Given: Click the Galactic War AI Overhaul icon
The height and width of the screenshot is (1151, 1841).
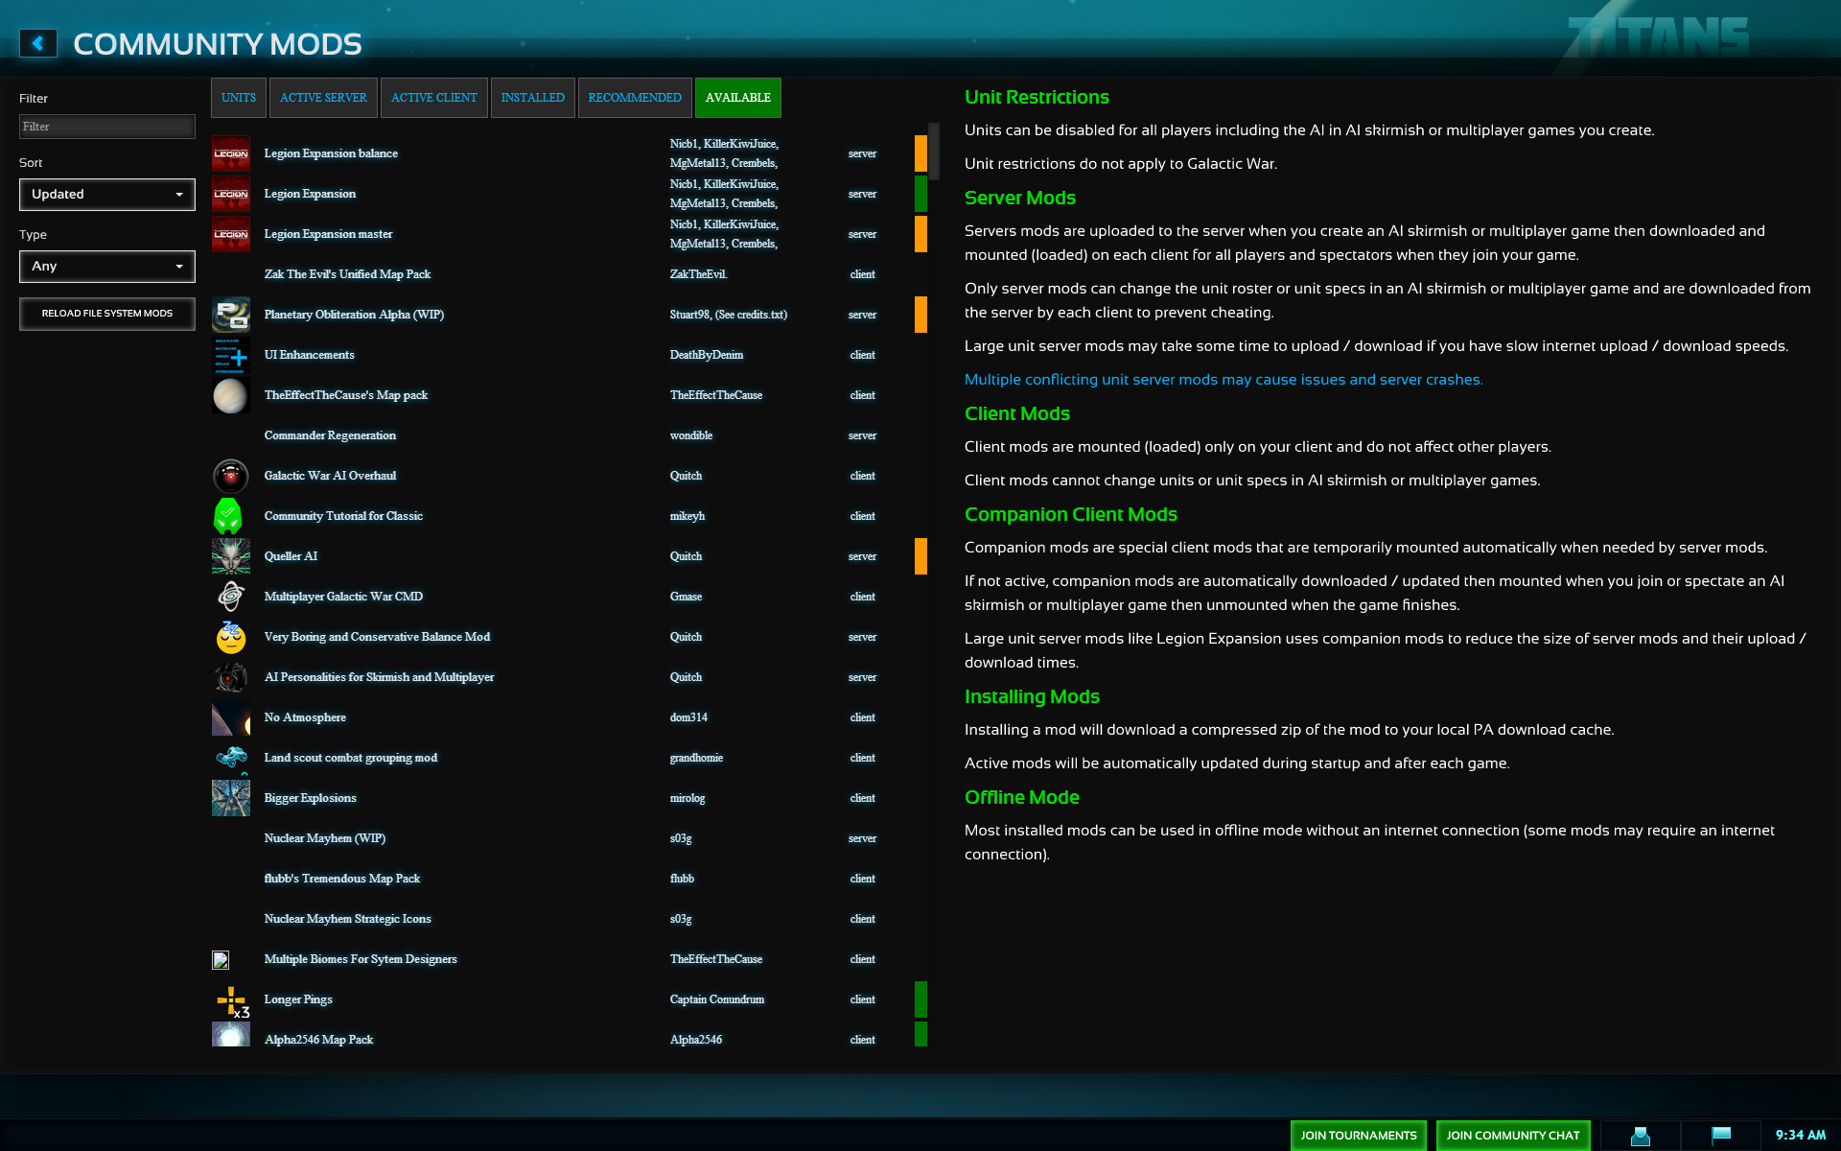Looking at the screenshot, I should [230, 476].
